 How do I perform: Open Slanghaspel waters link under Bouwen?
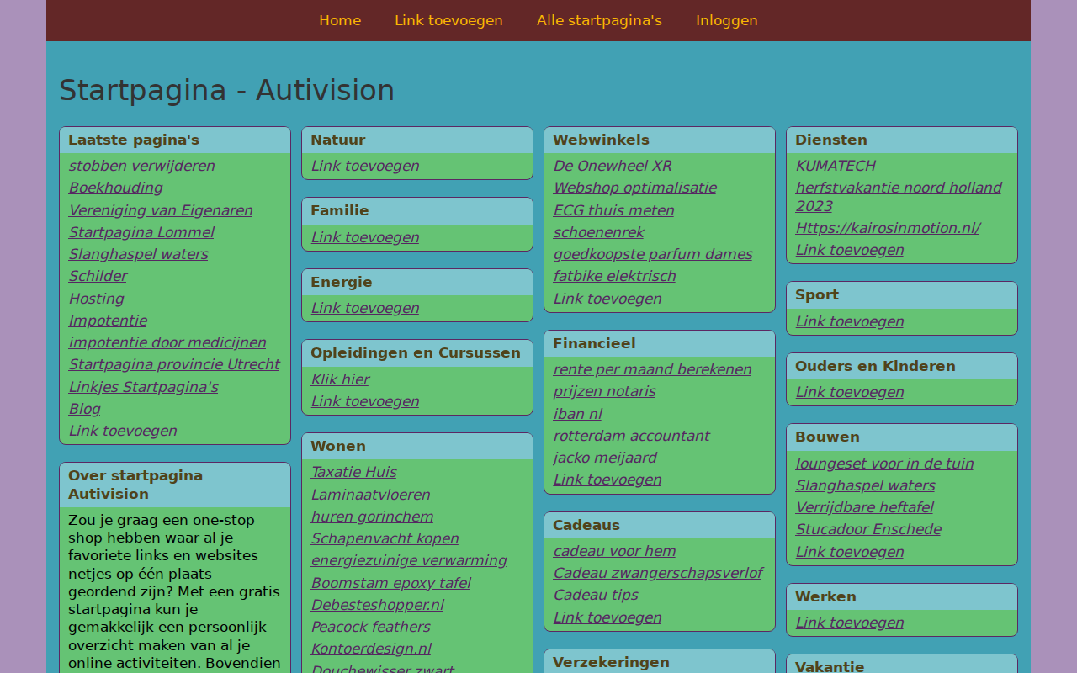[865, 485]
